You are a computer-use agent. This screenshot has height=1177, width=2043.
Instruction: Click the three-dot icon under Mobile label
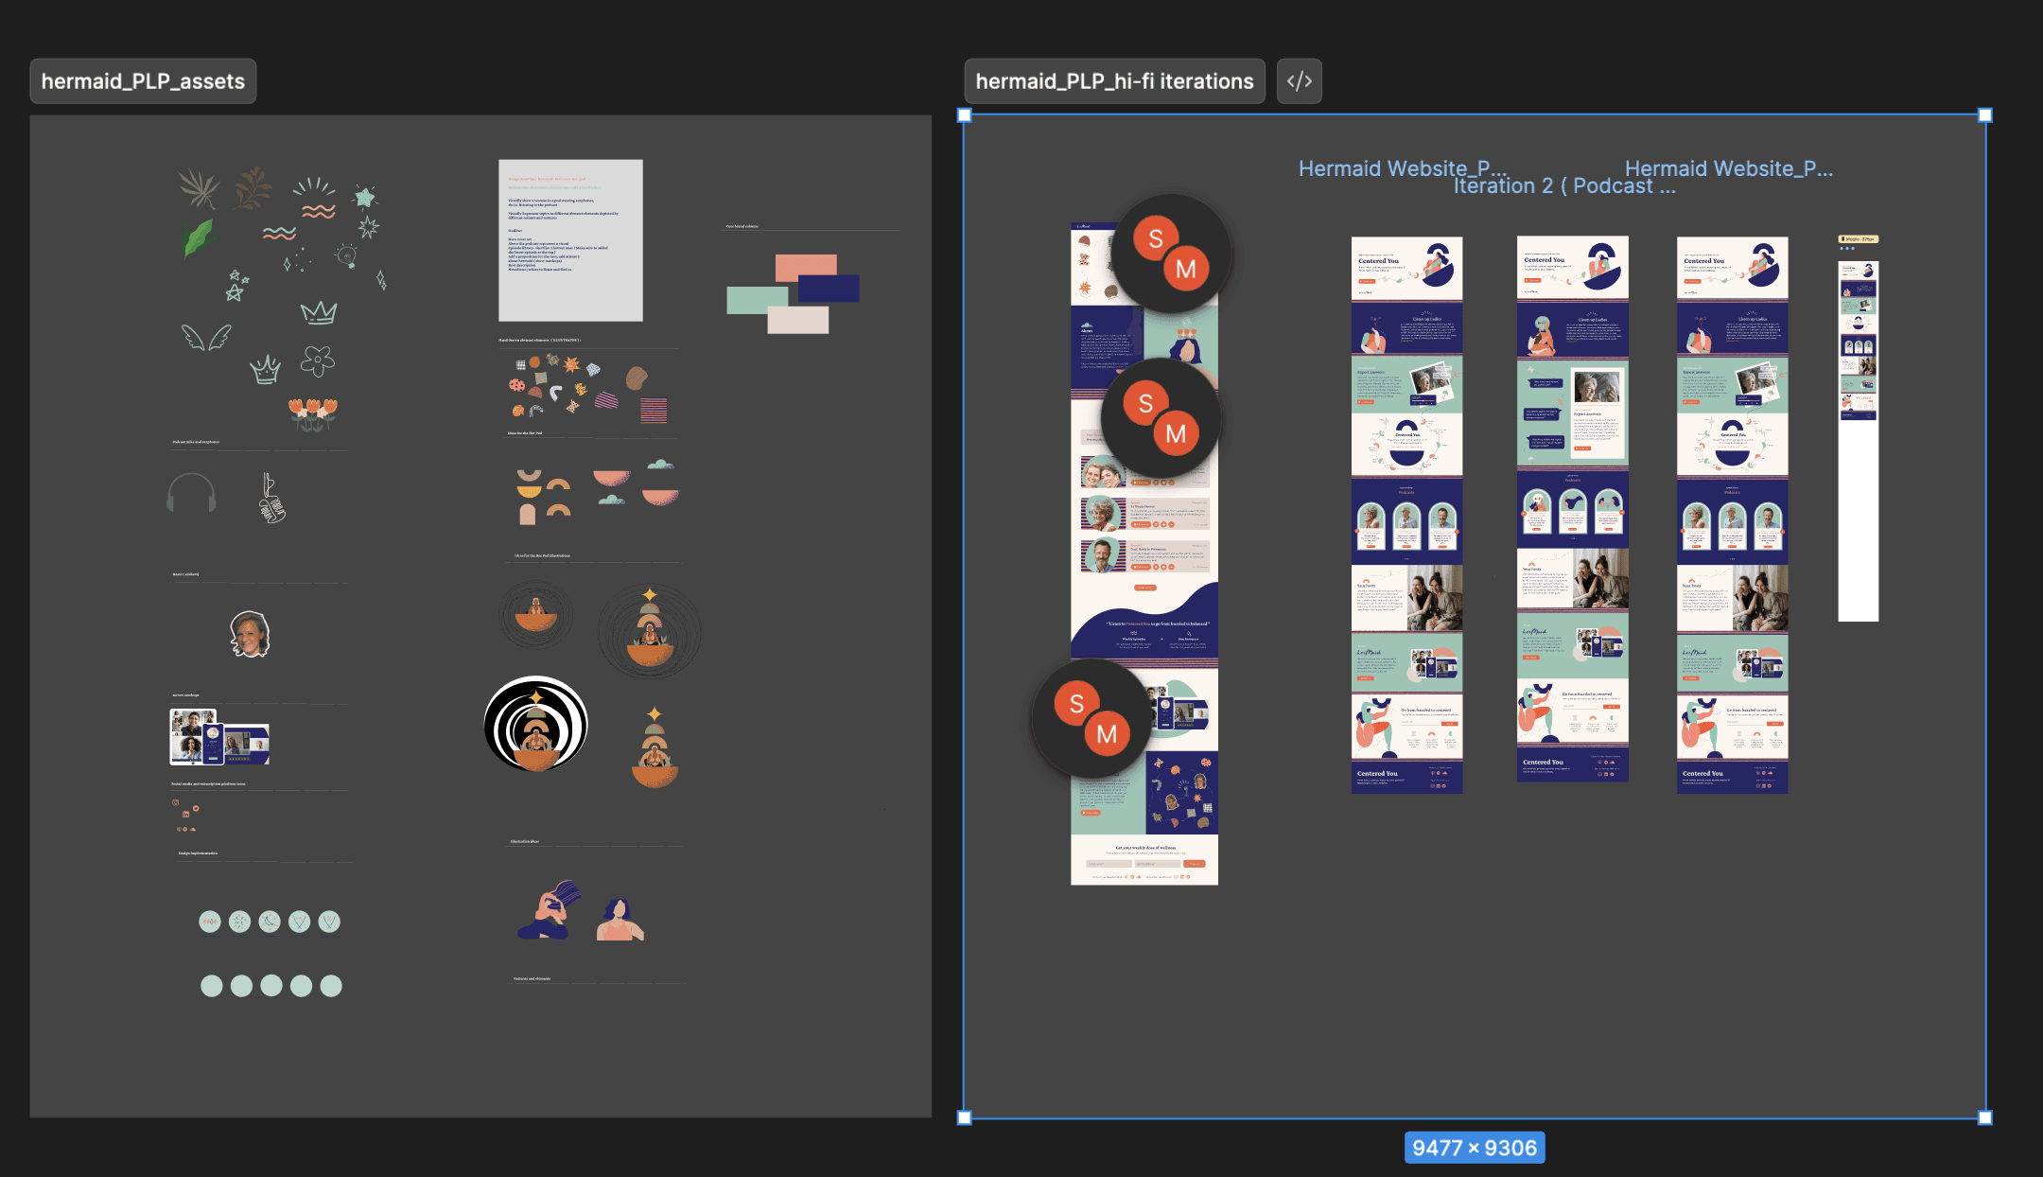coord(1846,249)
